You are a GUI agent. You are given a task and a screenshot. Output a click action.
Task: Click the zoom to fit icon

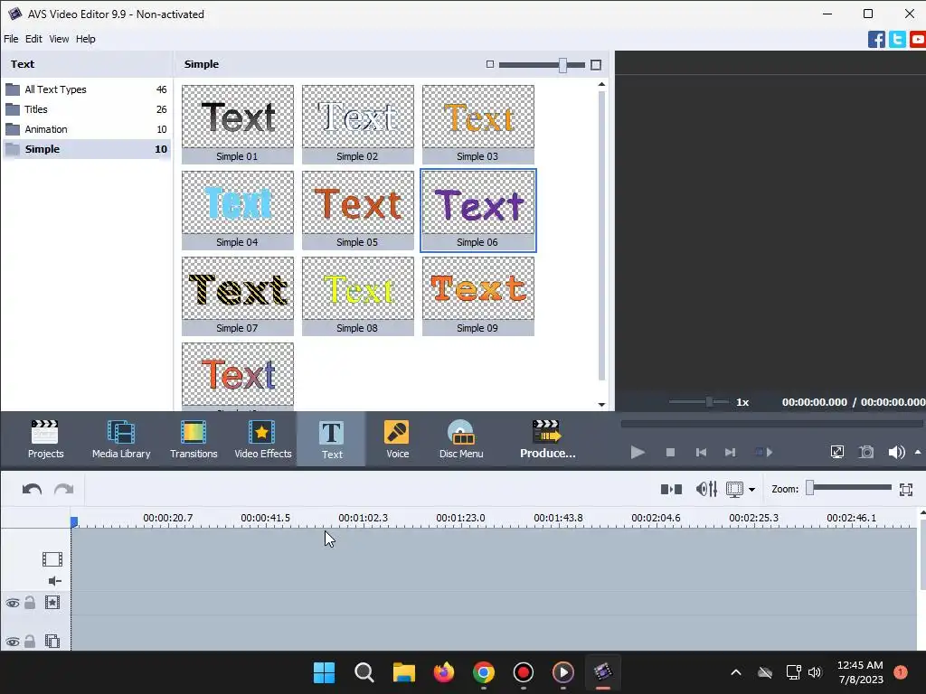(x=906, y=489)
